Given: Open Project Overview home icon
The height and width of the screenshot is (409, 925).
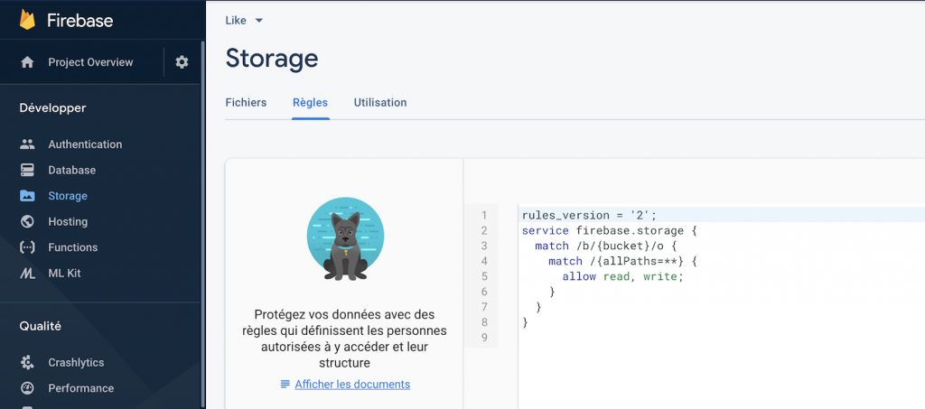Looking at the screenshot, I should click(x=27, y=62).
